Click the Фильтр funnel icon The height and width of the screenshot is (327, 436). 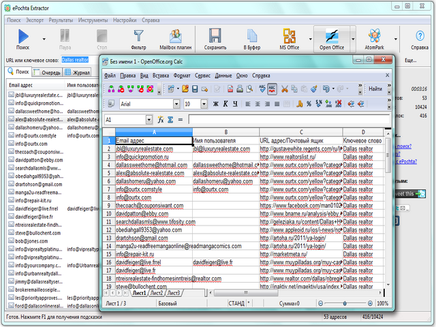138,36
